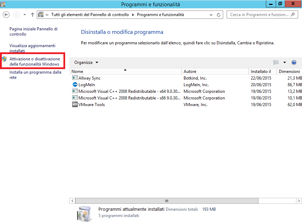Click the search magnifier icon
This screenshot has height=224, width=302.
pyautogui.click(x=293, y=14)
